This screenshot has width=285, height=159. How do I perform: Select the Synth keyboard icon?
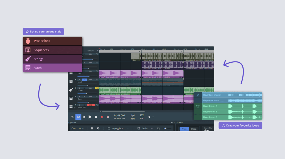pyautogui.click(x=28, y=68)
